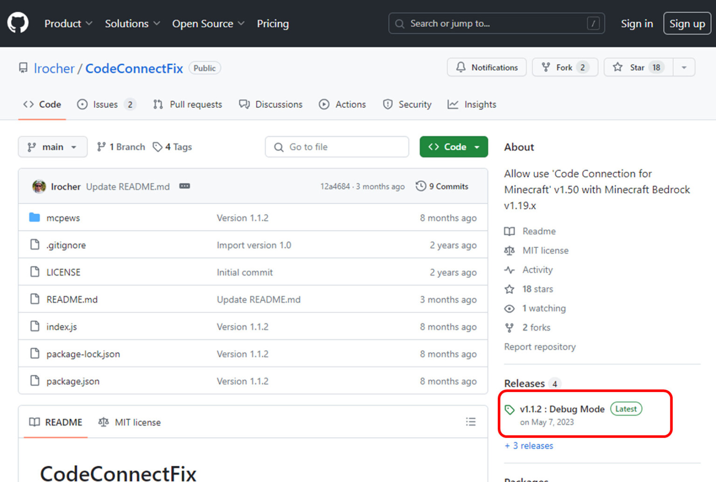716x482 pixels.
Task: Click the .gitignore file icon
Action: (x=34, y=244)
